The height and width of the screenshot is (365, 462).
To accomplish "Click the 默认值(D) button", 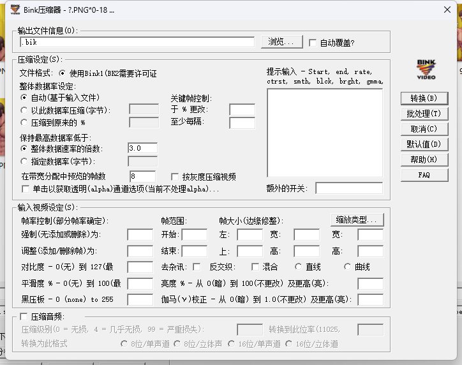I will [424, 144].
